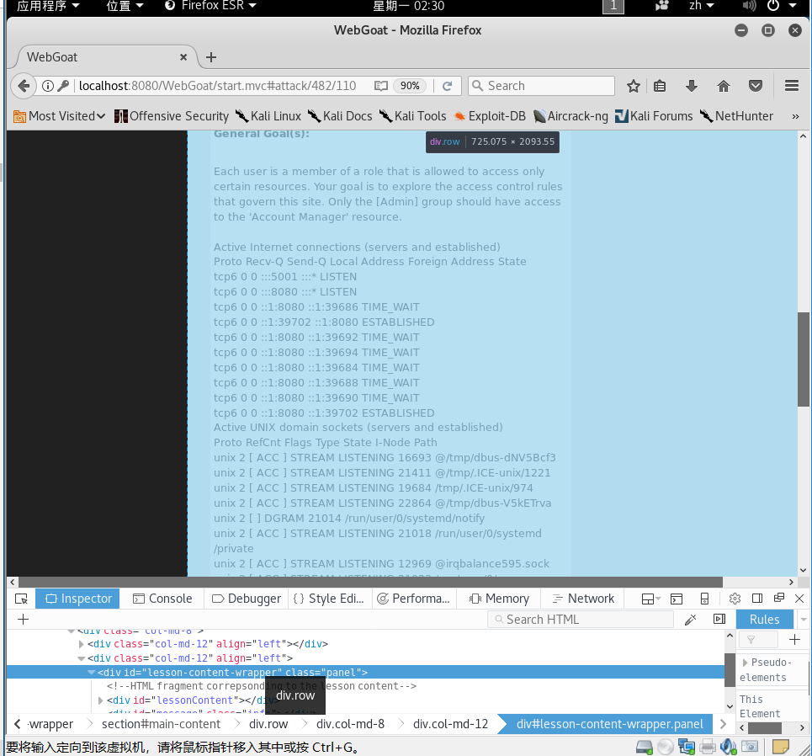The width and height of the screenshot is (812, 756).
Task: Go to the Firefox home page icon
Action: click(x=724, y=86)
